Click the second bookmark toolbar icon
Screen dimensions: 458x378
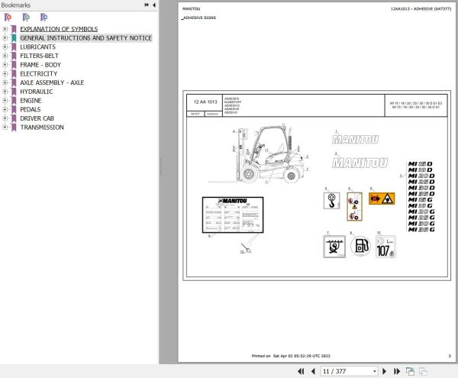pyautogui.click(x=26, y=18)
